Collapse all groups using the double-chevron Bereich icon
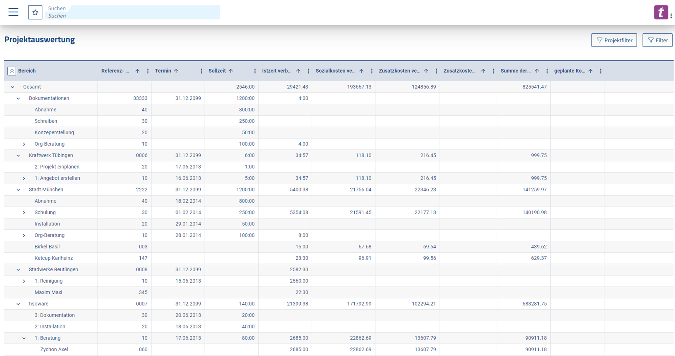The image size is (675, 356). [12, 71]
